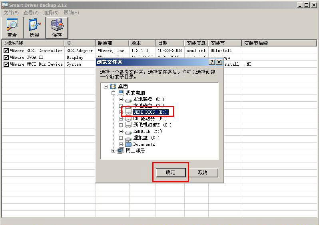Click the System class cell
319x225 pixels.
click(x=74, y=64)
